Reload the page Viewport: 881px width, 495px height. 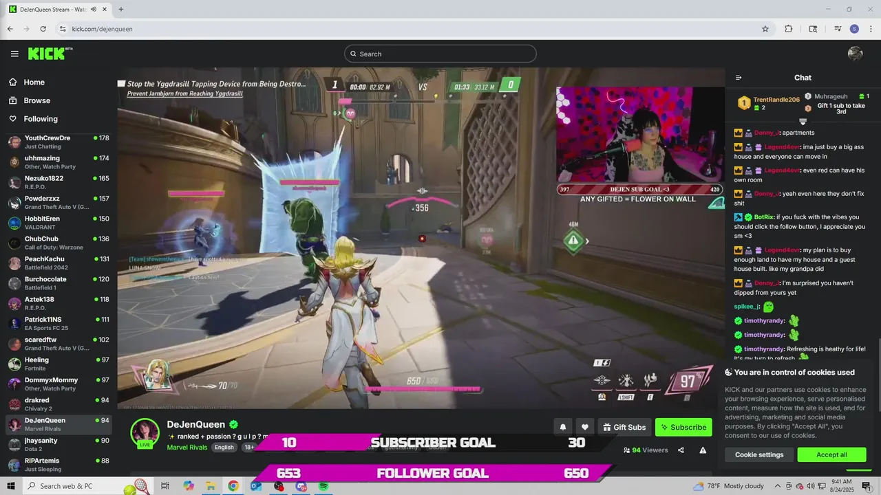(x=43, y=29)
